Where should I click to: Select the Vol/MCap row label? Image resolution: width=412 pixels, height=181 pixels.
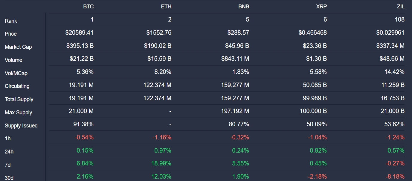click(x=16, y=73)
